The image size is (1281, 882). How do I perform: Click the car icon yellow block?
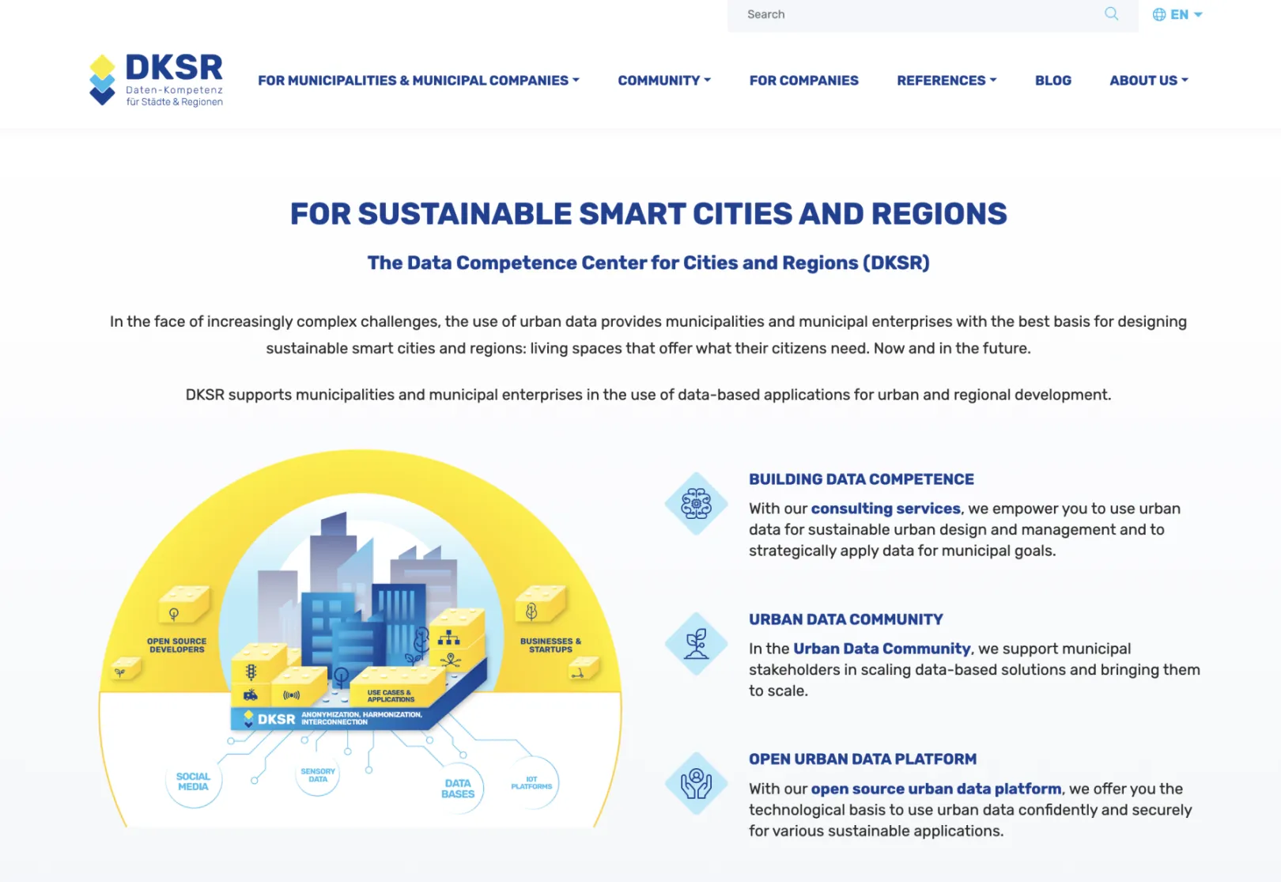pyautogui.click(x=251, y=695)
